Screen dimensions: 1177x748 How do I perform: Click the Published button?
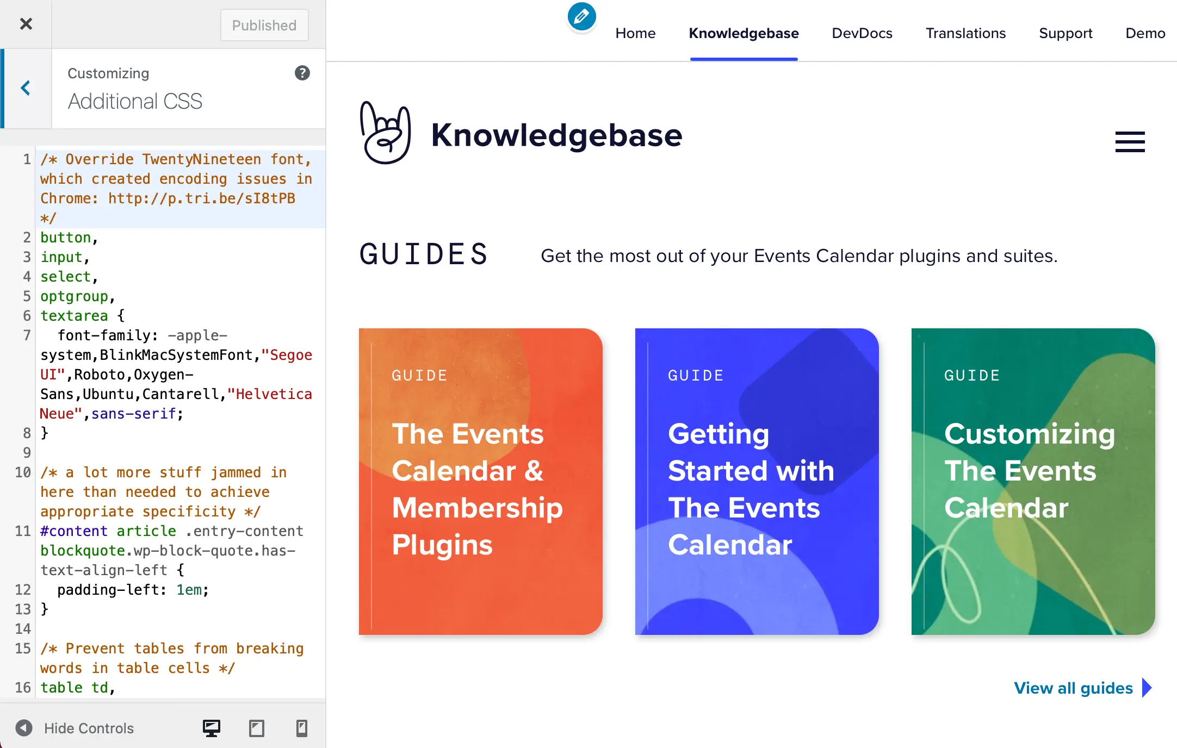pyautogui.click(x=264, y=25)
